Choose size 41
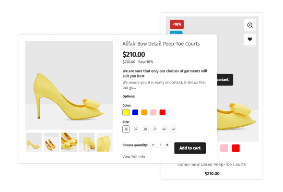283x192 pixels. [174, 129]
